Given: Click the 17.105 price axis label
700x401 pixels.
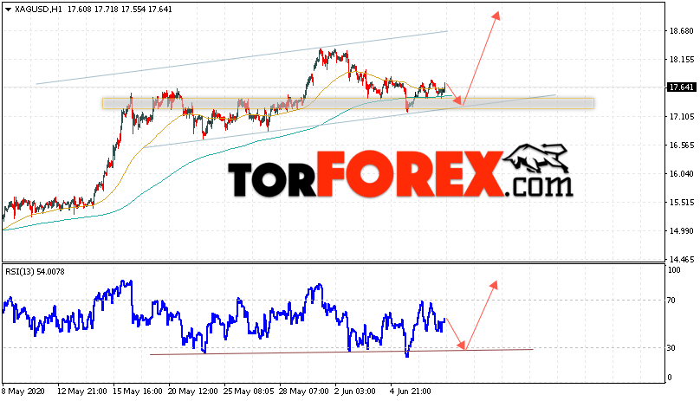Looking at the screenshot, I should pos(681,117).
